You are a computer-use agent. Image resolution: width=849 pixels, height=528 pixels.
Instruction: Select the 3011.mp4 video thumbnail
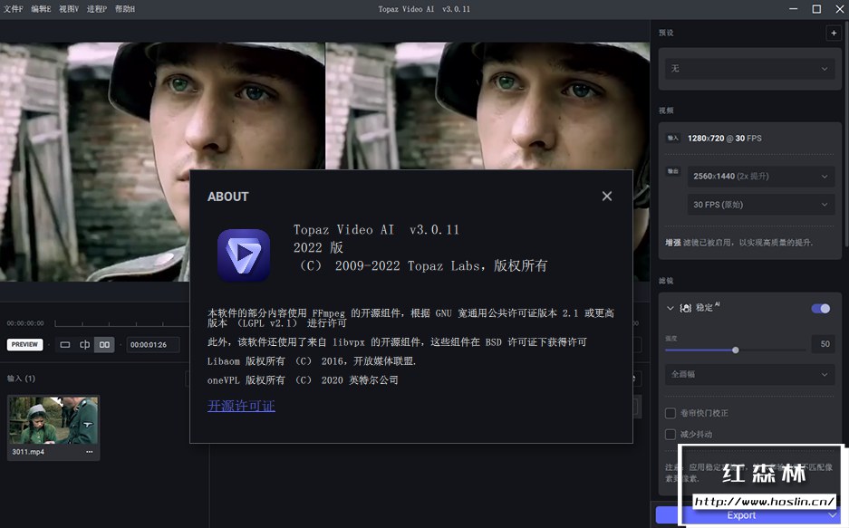pos(53,420)
